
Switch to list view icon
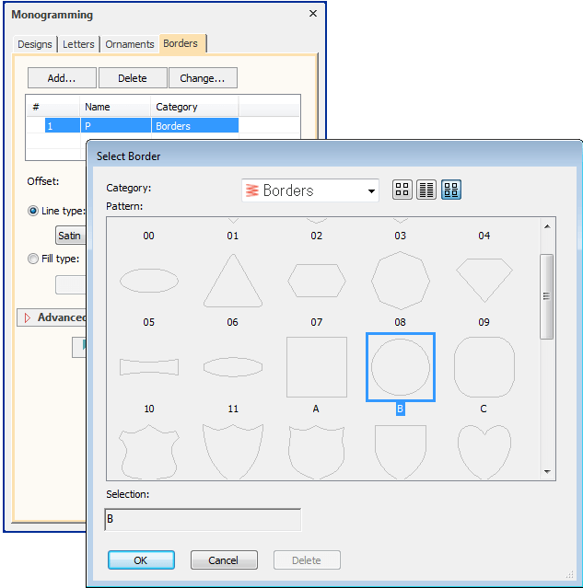(426, 190)
